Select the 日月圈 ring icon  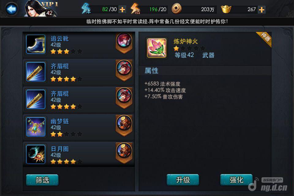[36, 154]
